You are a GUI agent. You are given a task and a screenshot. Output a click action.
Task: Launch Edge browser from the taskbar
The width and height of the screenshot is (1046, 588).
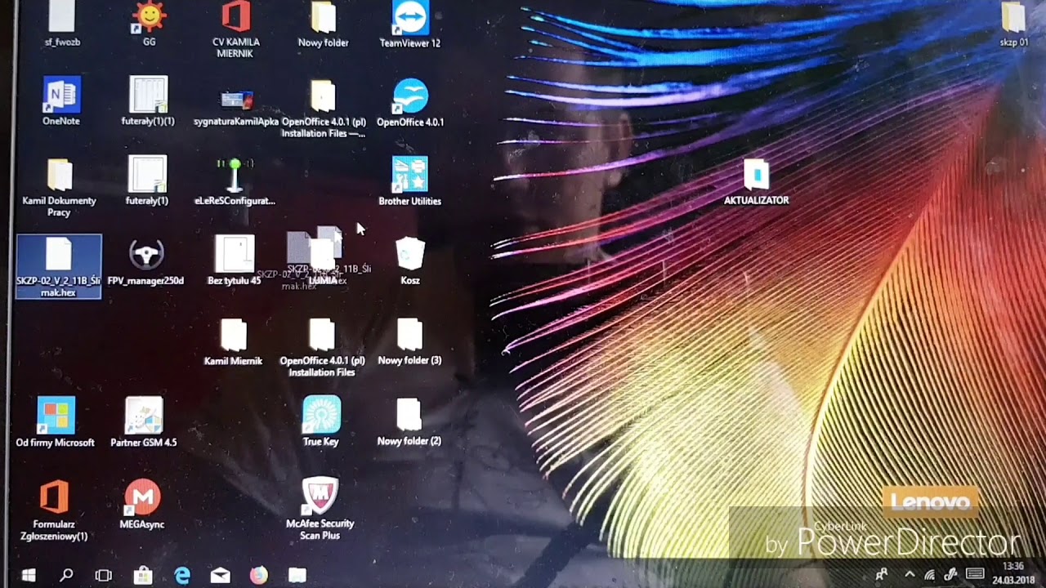click(181, 575)
